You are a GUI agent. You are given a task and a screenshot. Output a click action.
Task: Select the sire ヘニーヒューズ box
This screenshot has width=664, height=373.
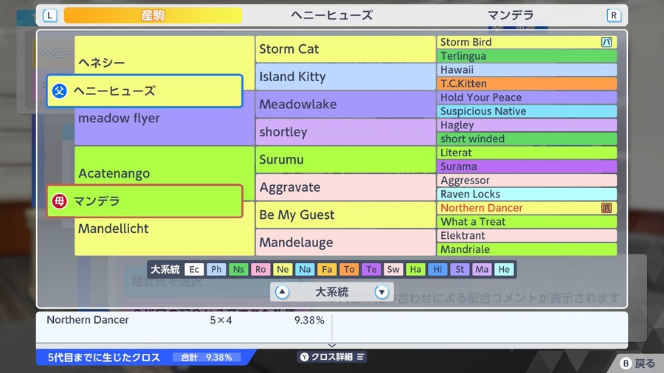pyautogui.click(x=145, y=91)
